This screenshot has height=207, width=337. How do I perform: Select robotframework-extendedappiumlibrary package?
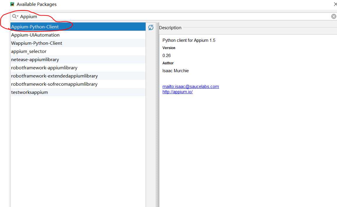[78, 76]
